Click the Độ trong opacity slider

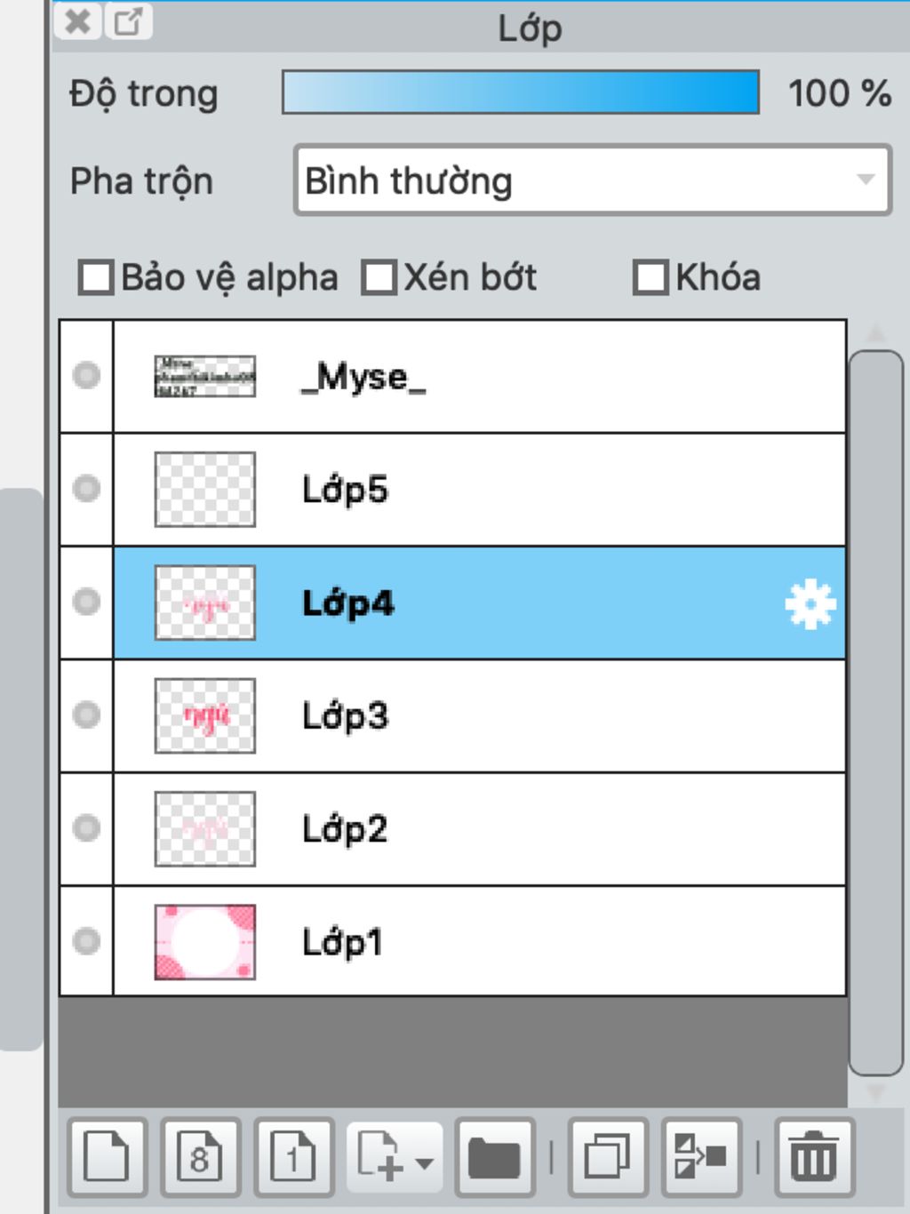coord(520,92)
